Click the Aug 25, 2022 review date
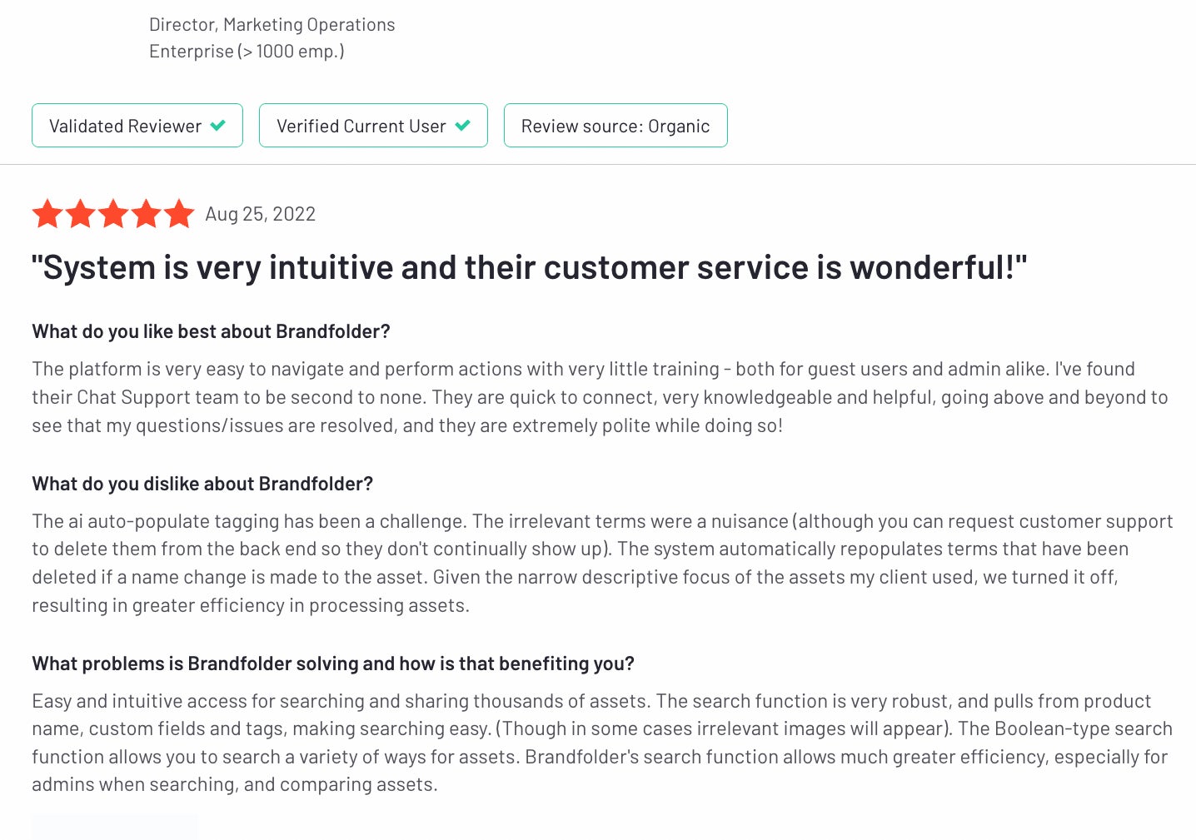1196x840 pixels. pos(260,214)
